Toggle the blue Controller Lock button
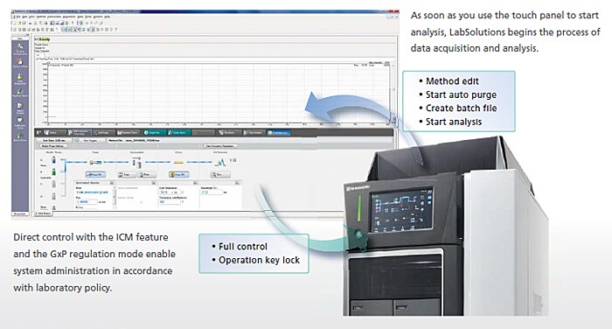Viewport: 612px width, 329px height. point(279,133)
